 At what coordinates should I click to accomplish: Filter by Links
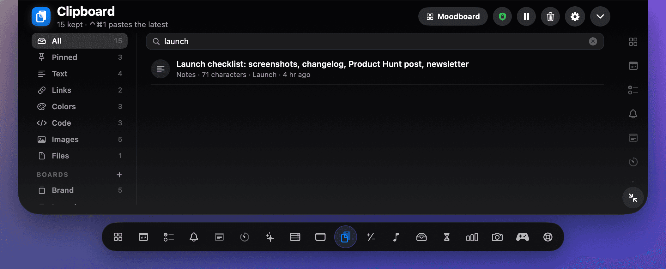pos(80,90)
